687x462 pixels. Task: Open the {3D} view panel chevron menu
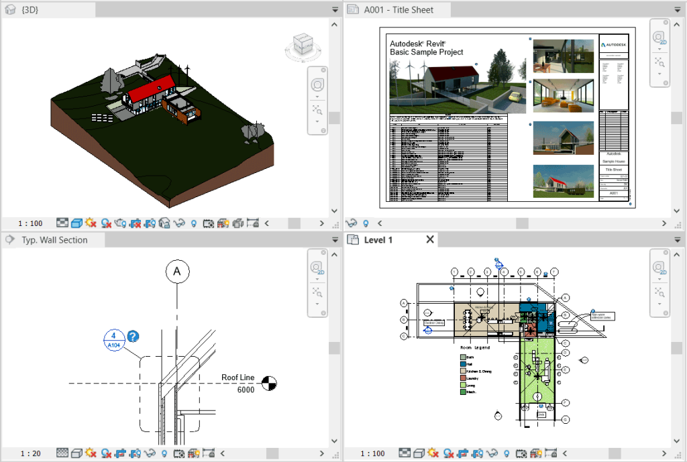click(x=334, y=9)
